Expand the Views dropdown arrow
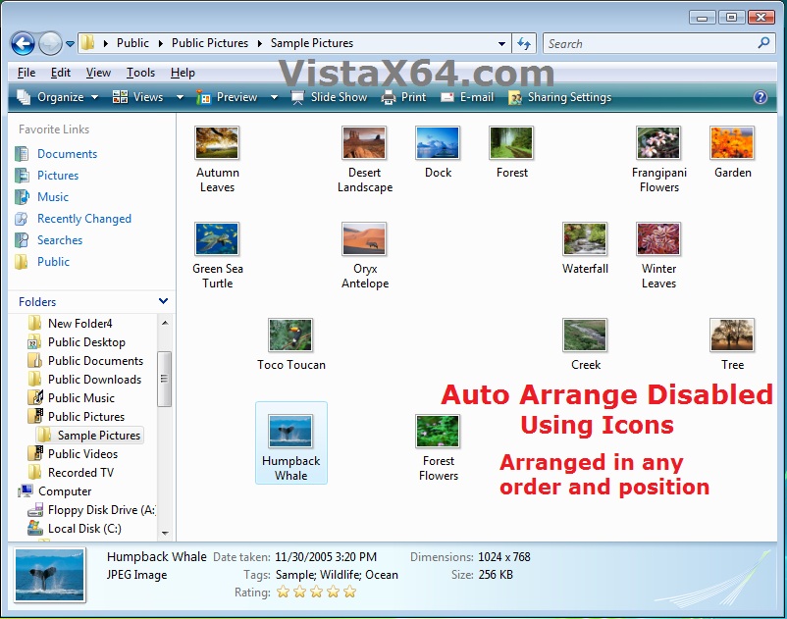This screenshot has width=787, height=619. coord(180,97)
